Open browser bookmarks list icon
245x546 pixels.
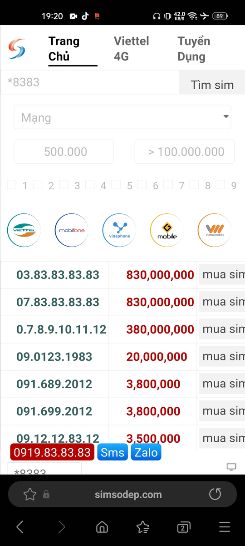point(143,527)
